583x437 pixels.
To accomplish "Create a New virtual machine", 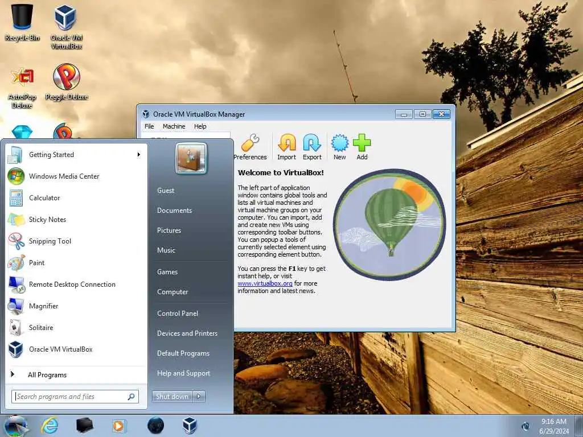I will pyautogui.click(x=340, y=147).
